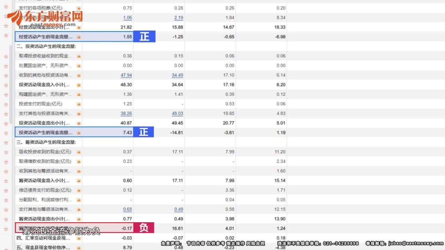The width and height of the screenshot is (445, 250).
Task: Open chart icon for 汇率变动对现金 row
Action: tap(79, 238)
